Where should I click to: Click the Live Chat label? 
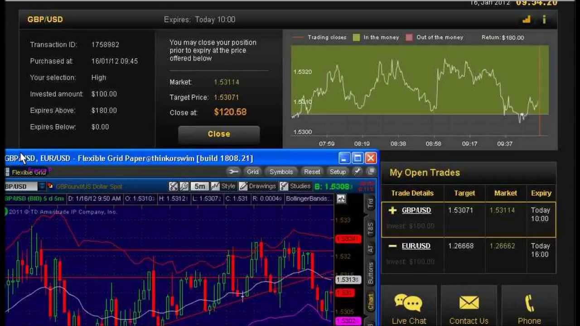409,321
